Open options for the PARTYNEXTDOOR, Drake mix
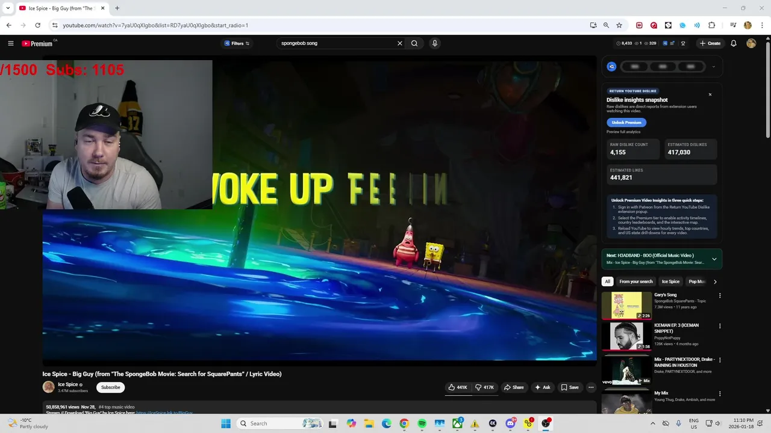Image resolution: width=771 pixels, height=433 pixels. pos(719,360)
